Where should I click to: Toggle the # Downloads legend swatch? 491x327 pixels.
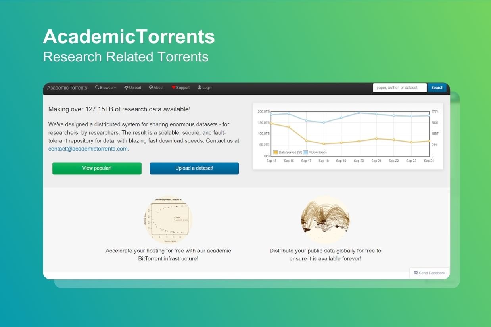click(x=305, y=152)
